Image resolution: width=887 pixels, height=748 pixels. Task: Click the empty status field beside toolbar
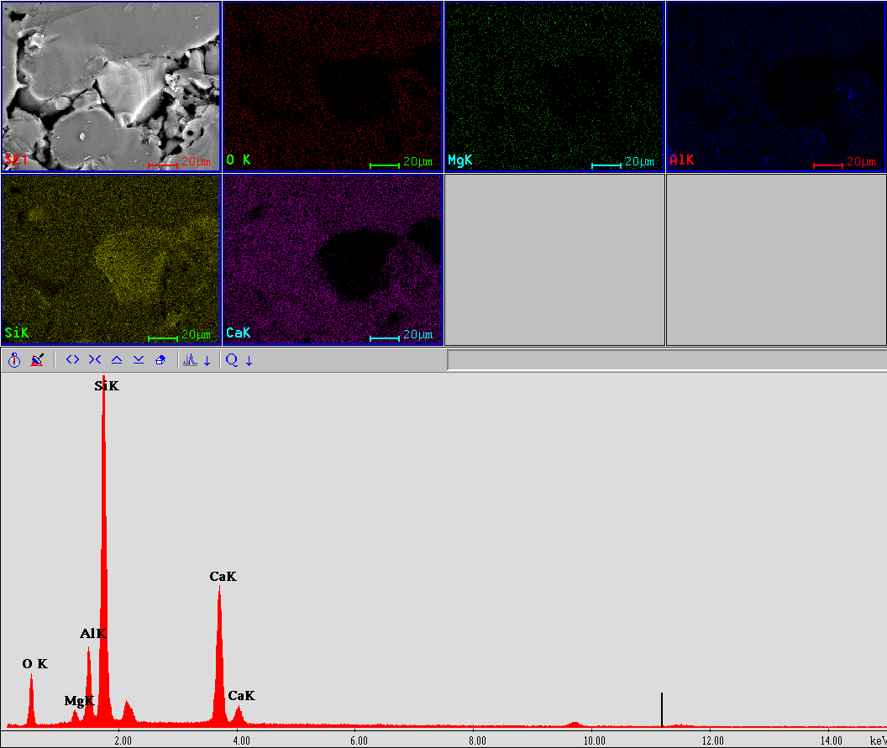point(666,360)
